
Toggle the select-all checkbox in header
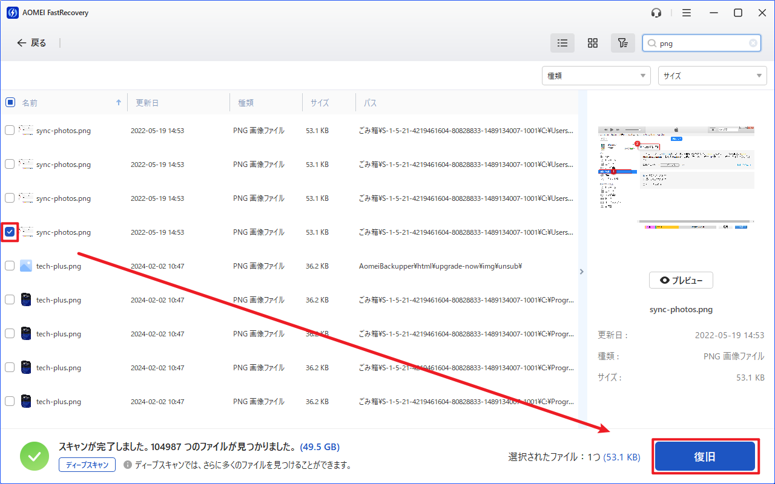pyautogui.click(x=10, y=102)
